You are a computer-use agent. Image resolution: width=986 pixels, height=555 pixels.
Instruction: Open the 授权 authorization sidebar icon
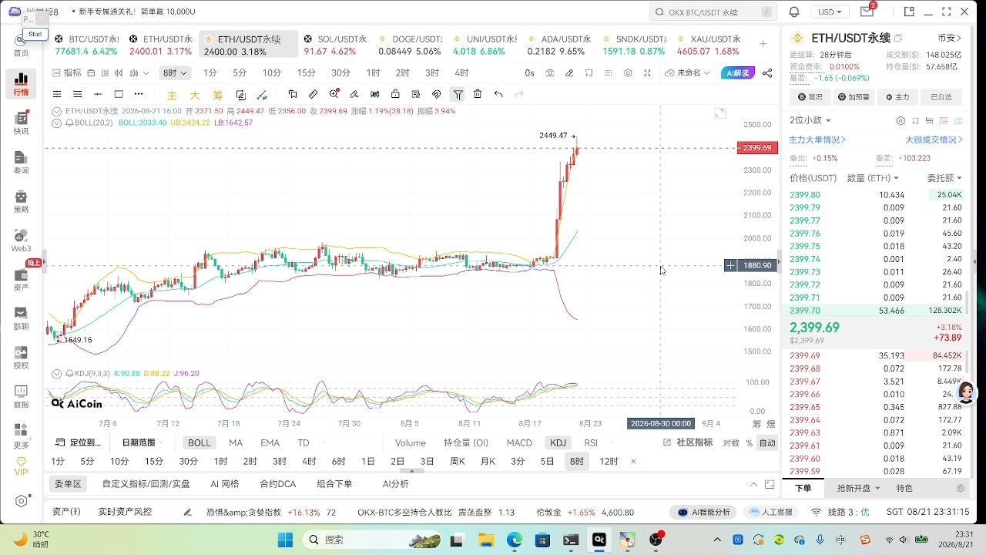21,358
